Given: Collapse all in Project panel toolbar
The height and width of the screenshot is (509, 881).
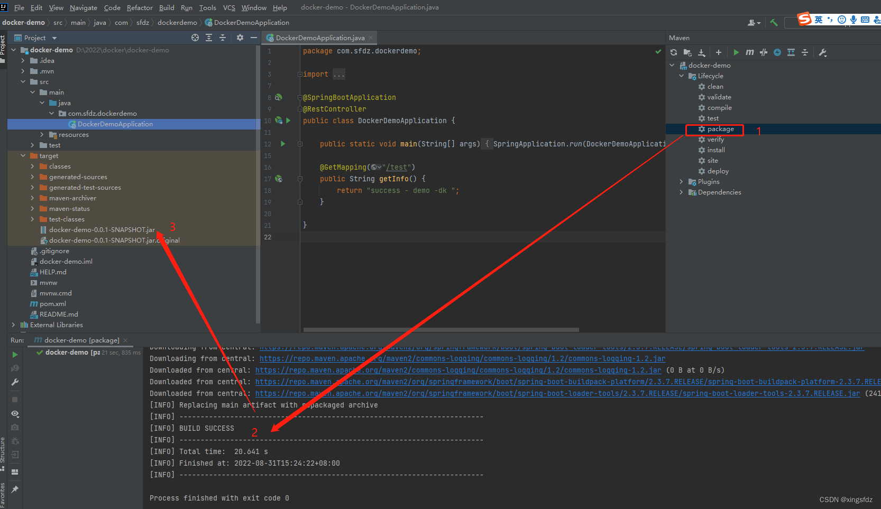Looking at the screenshot, I should [x=223, y=38].
